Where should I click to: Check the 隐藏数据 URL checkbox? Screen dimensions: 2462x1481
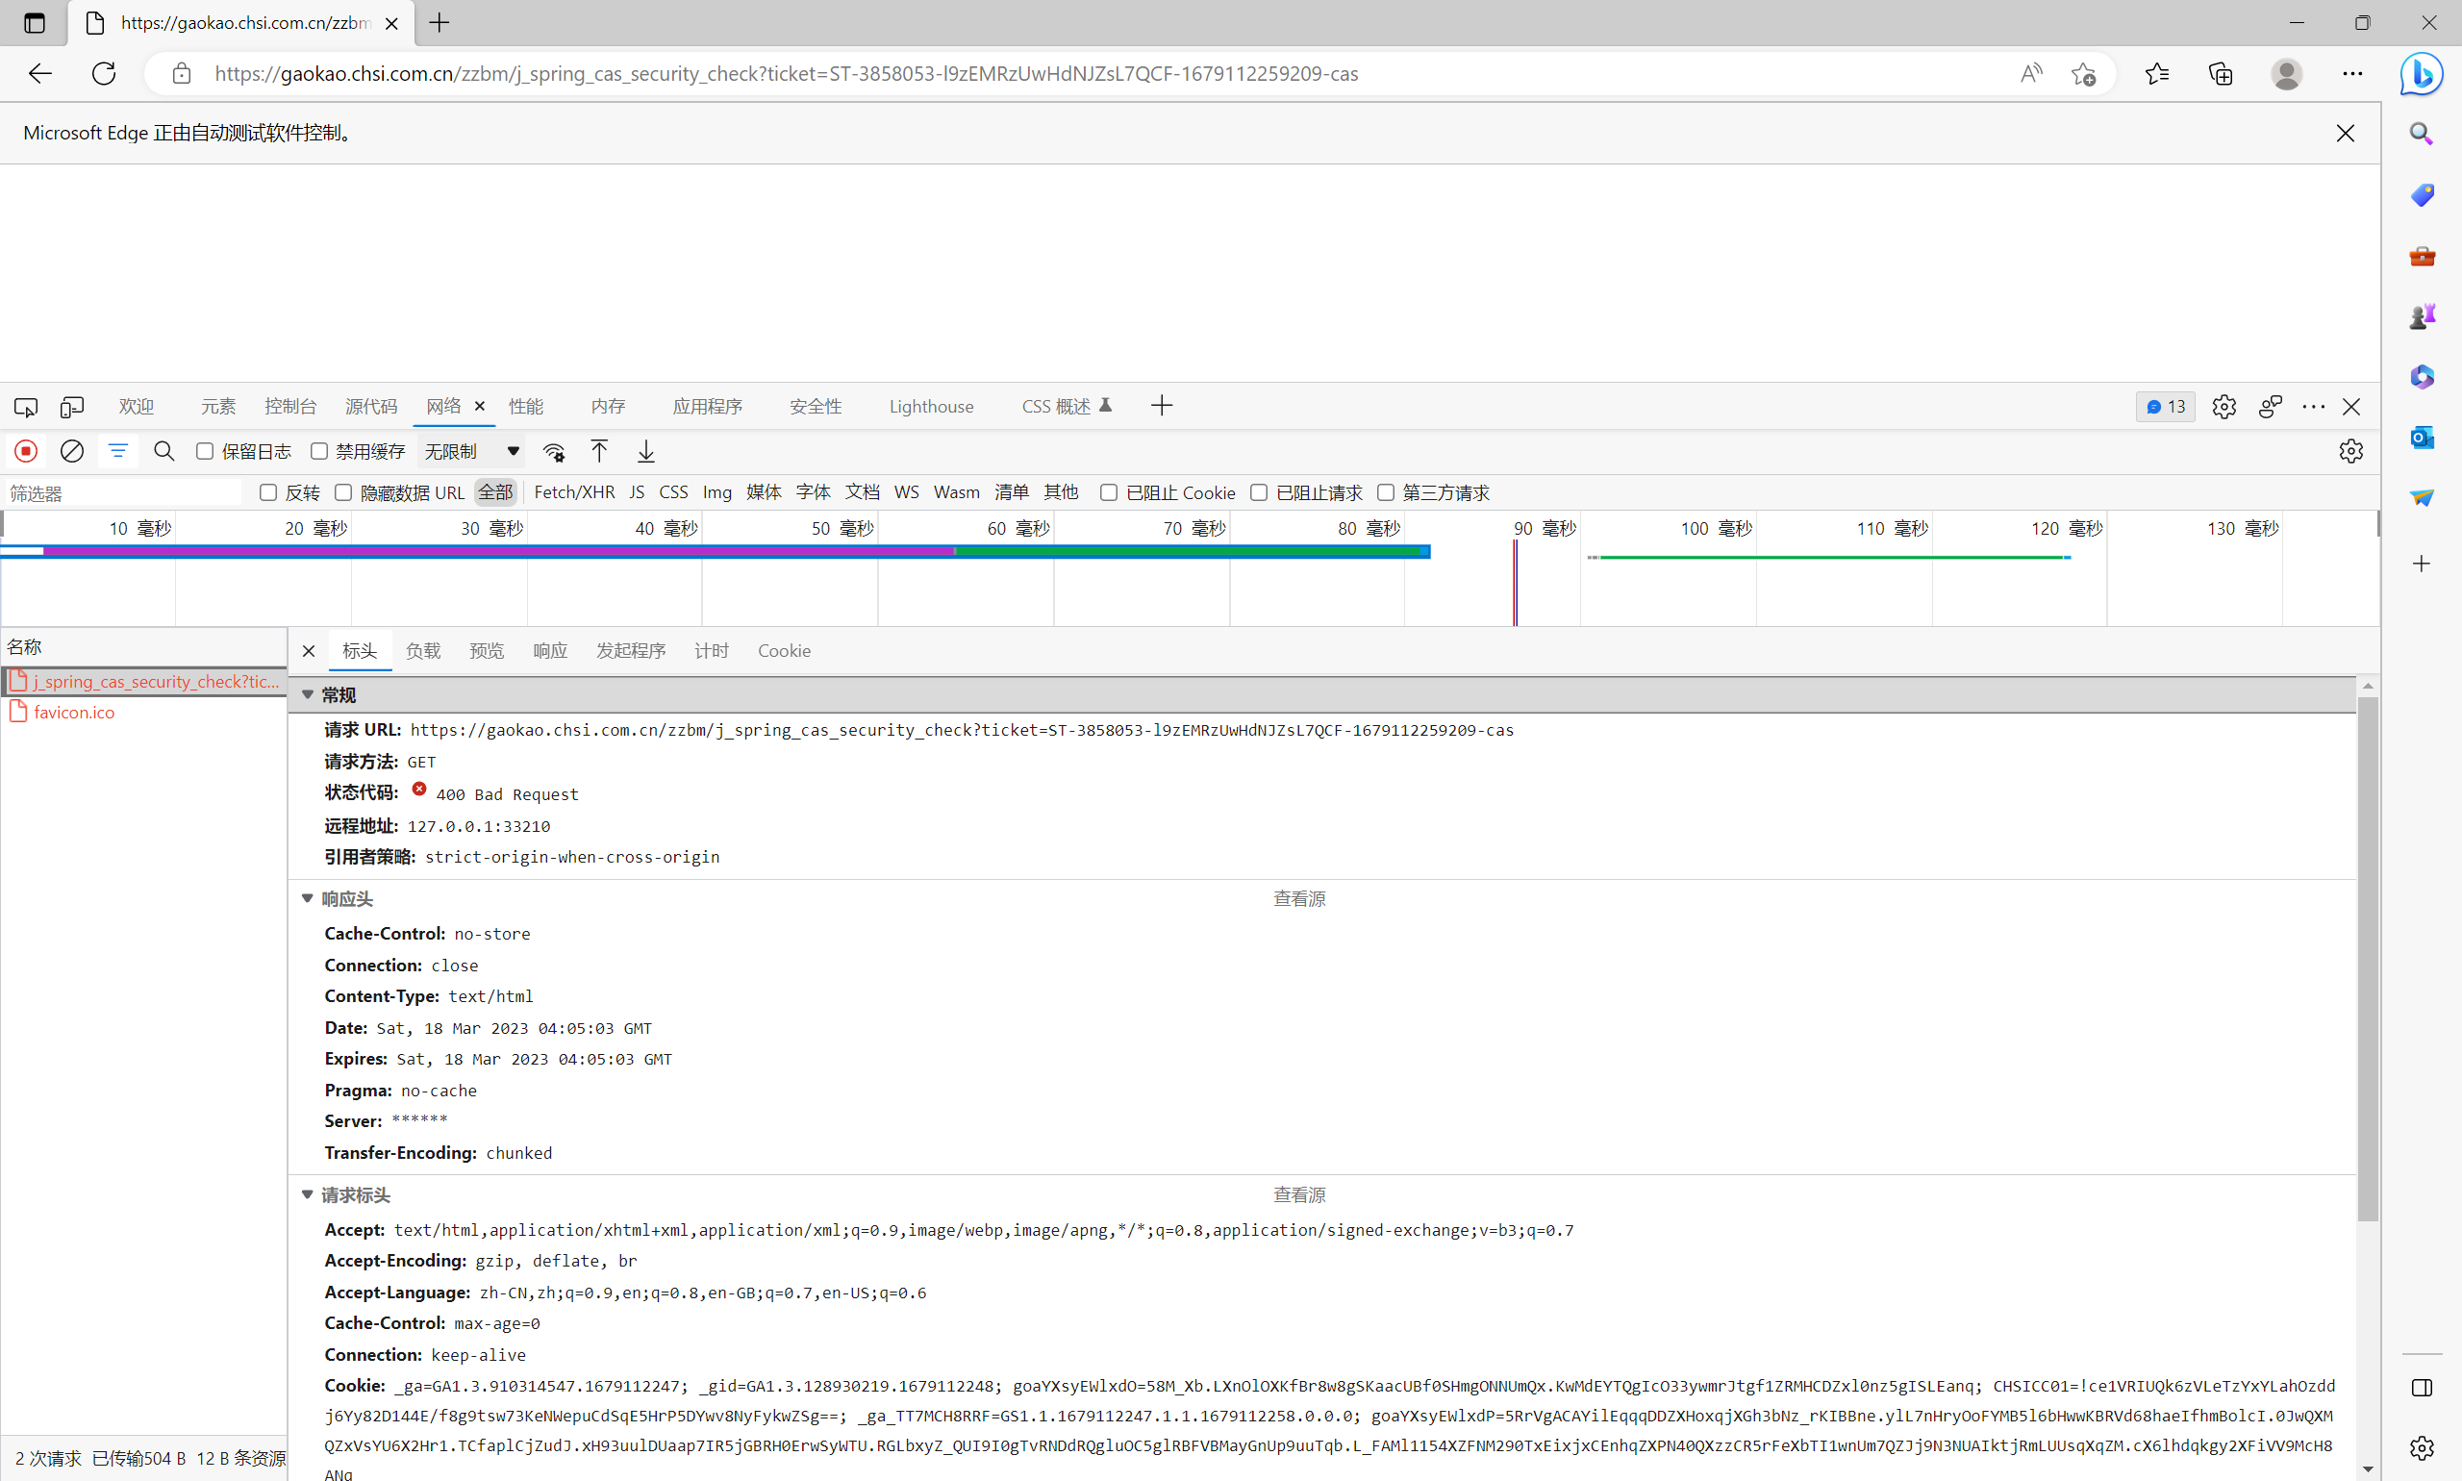point(343,492)
